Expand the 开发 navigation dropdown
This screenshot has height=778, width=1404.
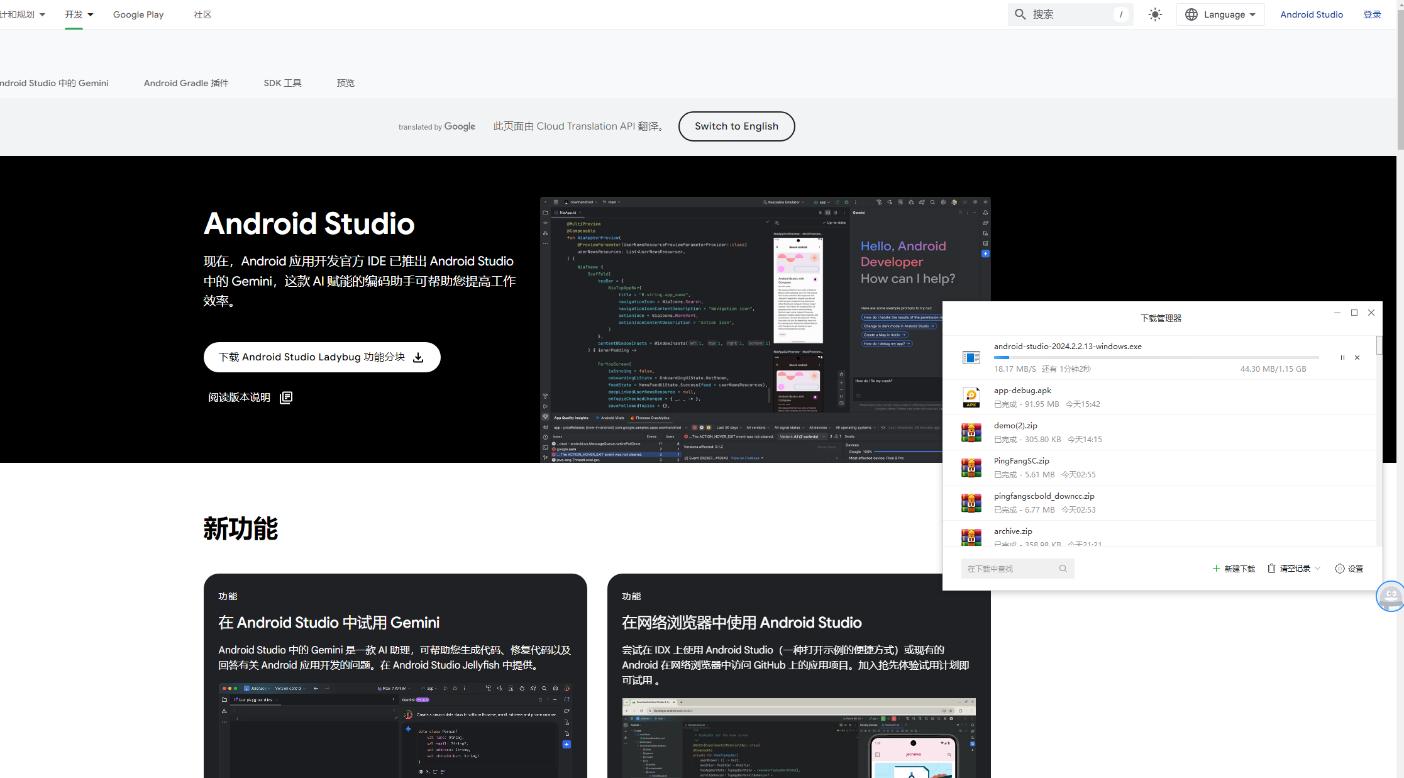[78, 14]
